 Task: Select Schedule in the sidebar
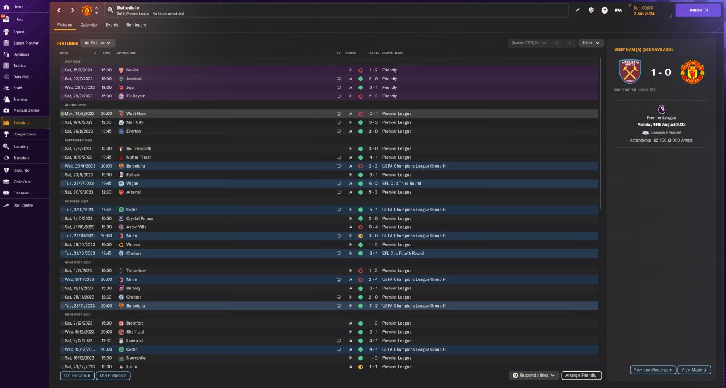coord(24,122)
